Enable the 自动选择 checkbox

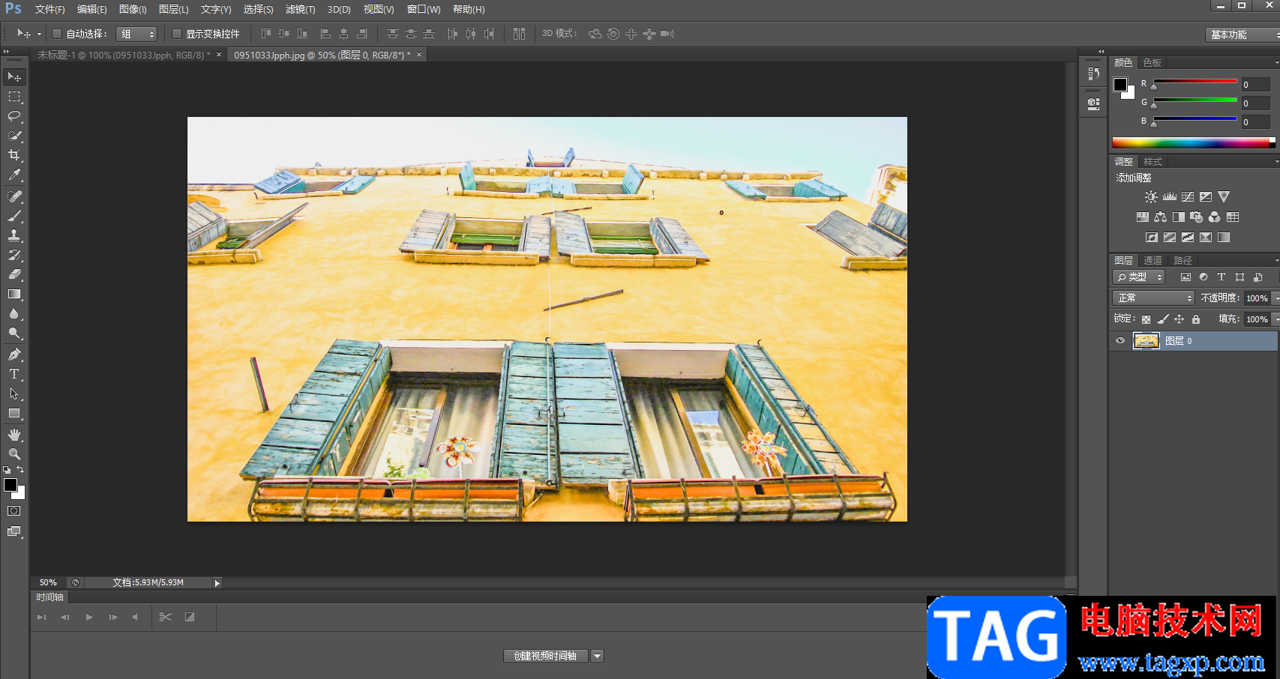pyautogui.click(x=57, y=34)
